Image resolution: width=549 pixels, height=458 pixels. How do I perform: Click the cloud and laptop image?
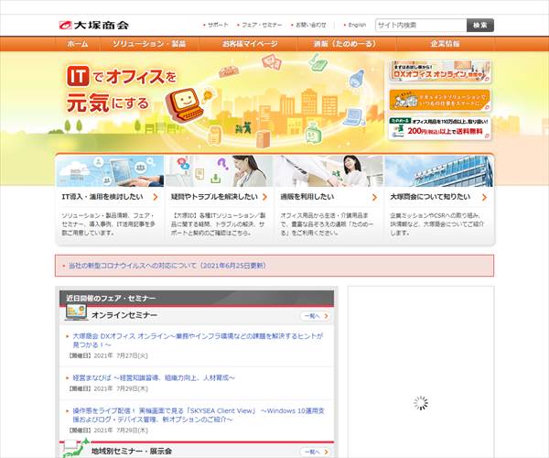point(111,171)
